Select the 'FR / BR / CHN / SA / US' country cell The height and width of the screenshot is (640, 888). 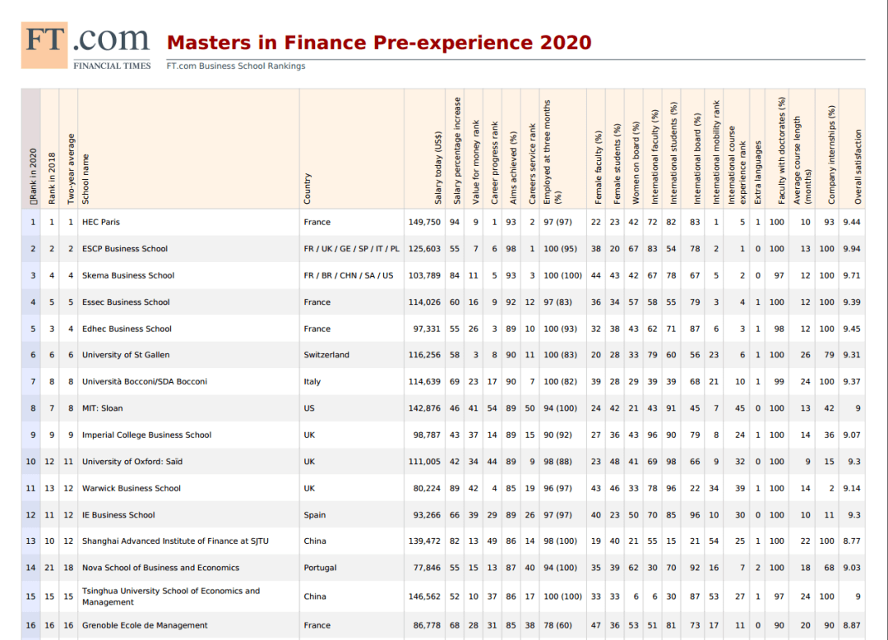click(x=349, y=275)
